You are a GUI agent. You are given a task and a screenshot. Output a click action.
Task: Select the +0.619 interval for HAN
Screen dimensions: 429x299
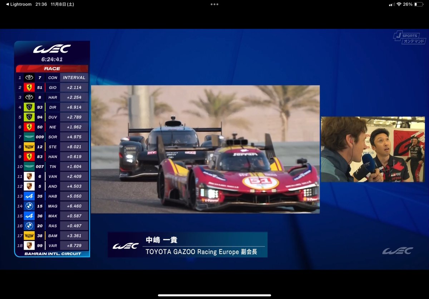click(74, 157)
